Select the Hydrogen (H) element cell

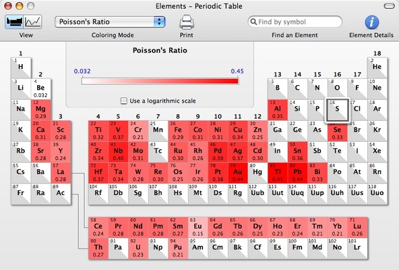point(21,67)
